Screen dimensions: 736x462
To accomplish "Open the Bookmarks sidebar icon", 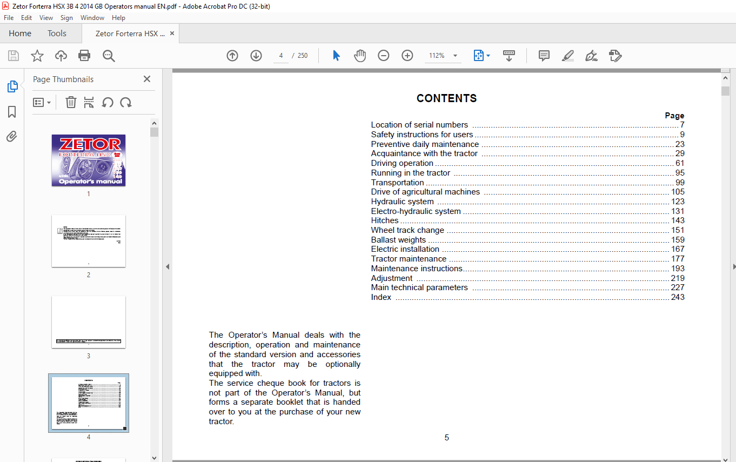I will click(12, 112).
